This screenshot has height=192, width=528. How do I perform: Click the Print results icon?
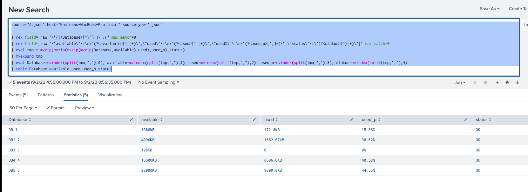(507, 83)
